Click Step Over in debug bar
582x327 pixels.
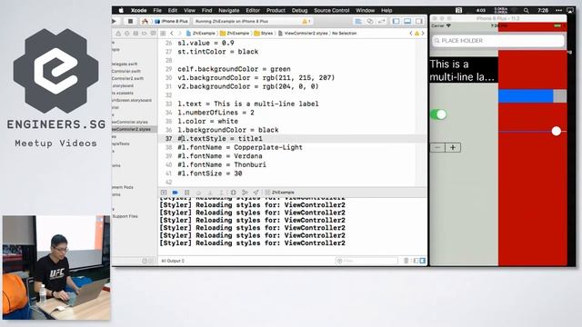(198, 193)
